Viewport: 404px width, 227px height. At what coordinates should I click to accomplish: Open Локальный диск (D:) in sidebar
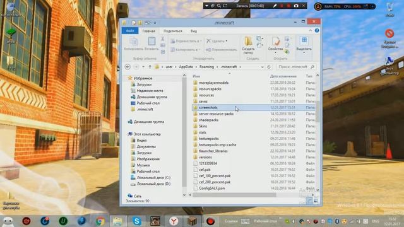point(153,183)
